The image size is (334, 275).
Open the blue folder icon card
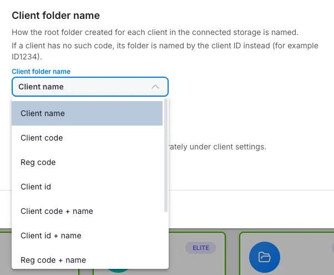pos(264,257)
